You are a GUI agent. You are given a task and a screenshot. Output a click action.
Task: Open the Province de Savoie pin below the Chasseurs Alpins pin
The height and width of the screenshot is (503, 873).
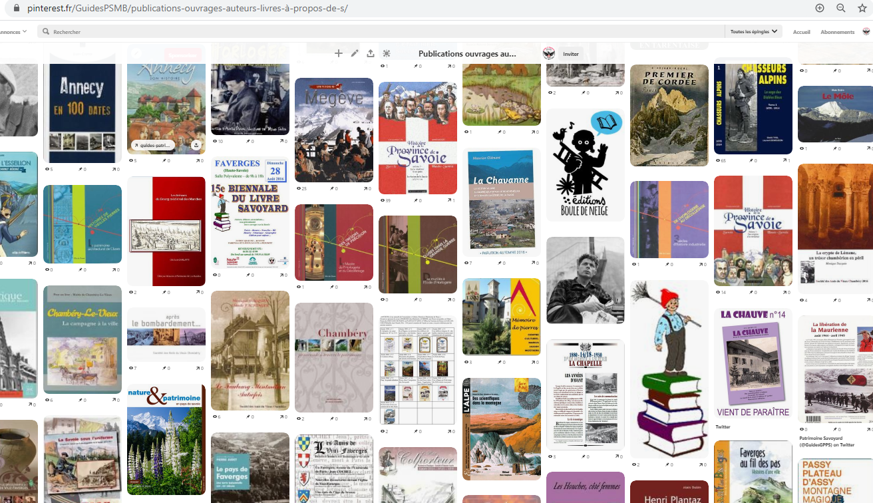point(753,231)
